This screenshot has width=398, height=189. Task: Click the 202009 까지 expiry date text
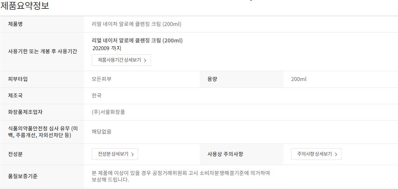pos(107,48)
